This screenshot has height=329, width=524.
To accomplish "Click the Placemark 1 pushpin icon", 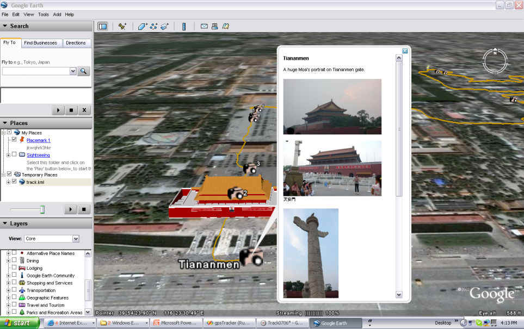I will click(x=22, y=140).
